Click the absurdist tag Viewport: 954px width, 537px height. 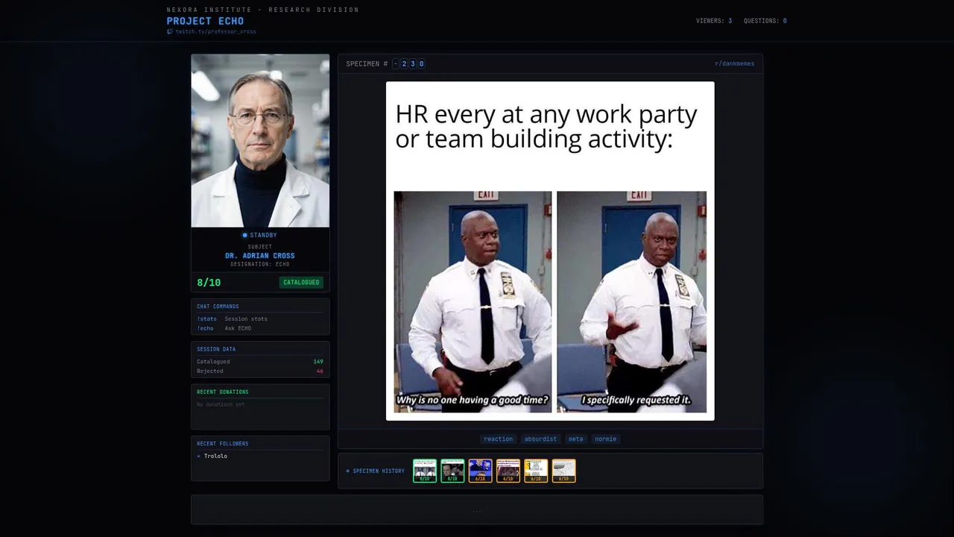[x=540, y=439]
